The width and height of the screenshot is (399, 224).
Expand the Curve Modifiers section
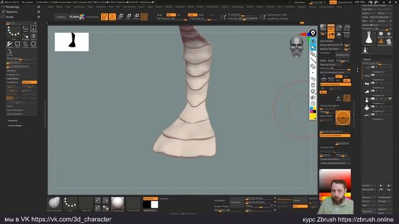click(x=15, y=114)
